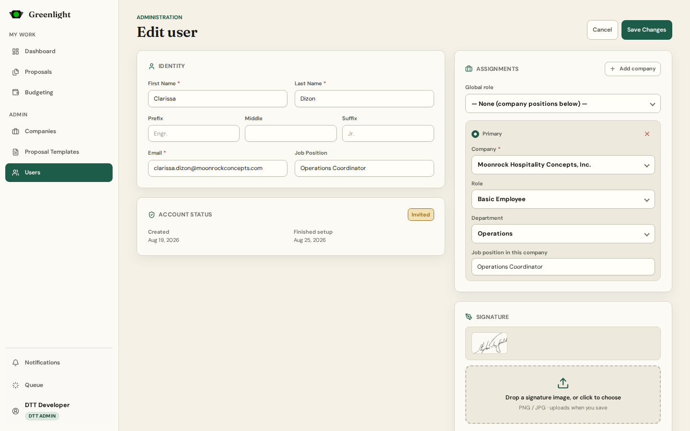Click the Last Name field with Dizon
This screenshot has width=690, height=431.
[x=364, y=99]
